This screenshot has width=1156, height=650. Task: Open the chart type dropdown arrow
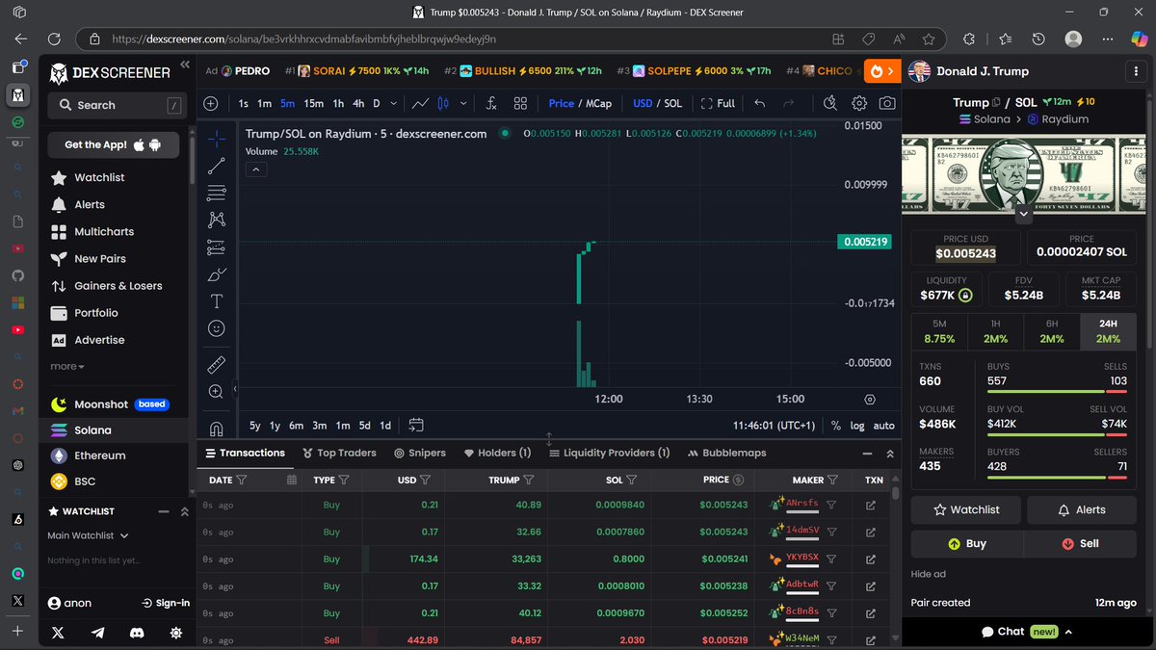463,103
